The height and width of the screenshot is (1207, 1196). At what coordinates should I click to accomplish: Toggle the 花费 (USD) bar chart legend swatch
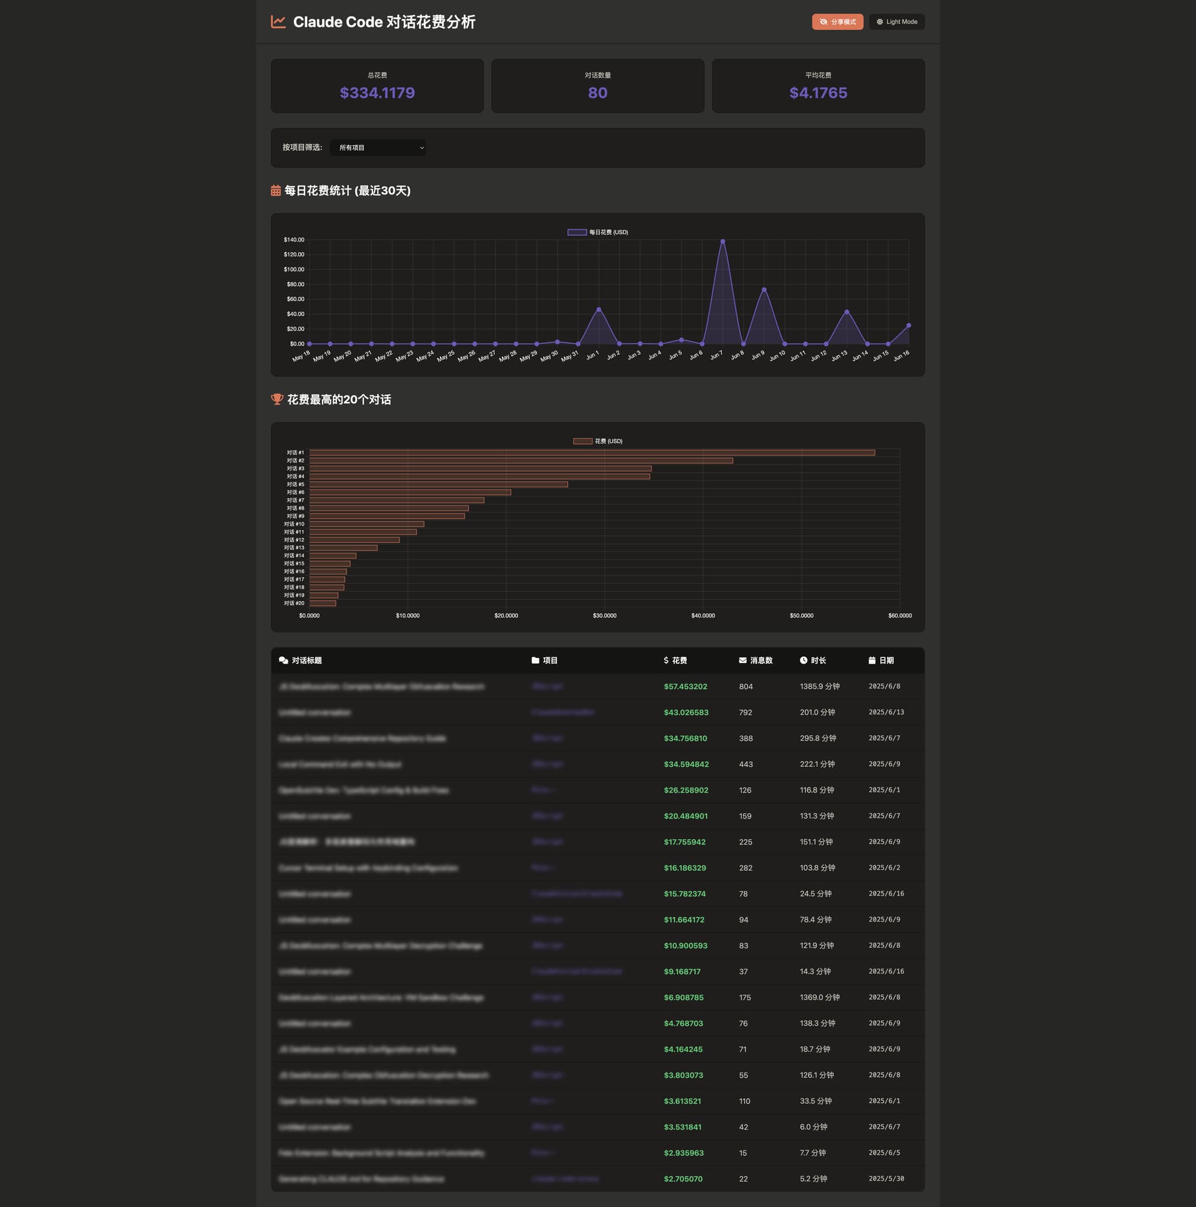(582, 441)
